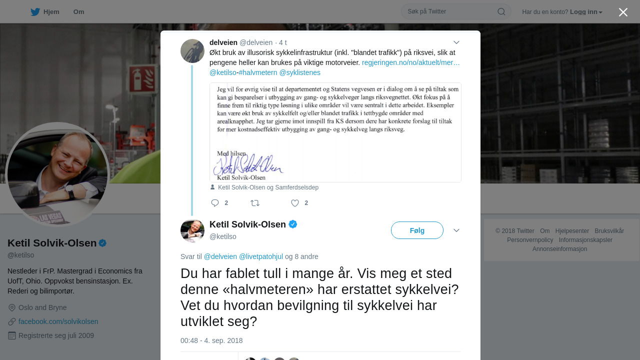The height and width of the screenshot is (360, 640).
Task: Open the facebook.com/solvikolsen profile link
Action: tap(58, 321)
